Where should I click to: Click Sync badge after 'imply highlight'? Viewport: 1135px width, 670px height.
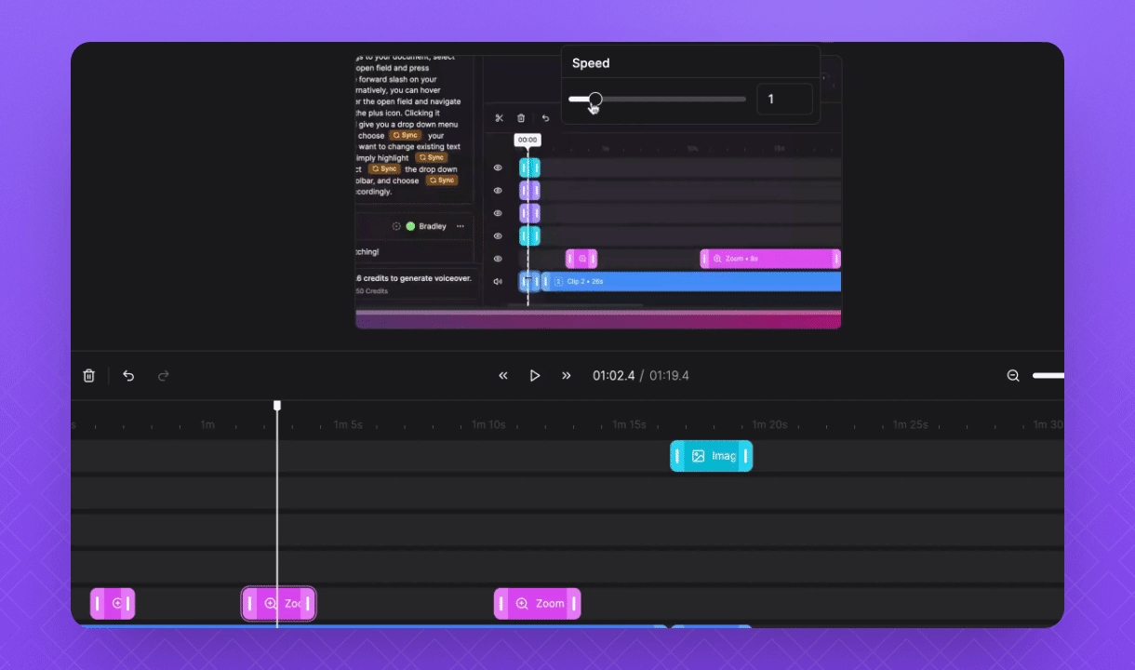tap(431, 157)
